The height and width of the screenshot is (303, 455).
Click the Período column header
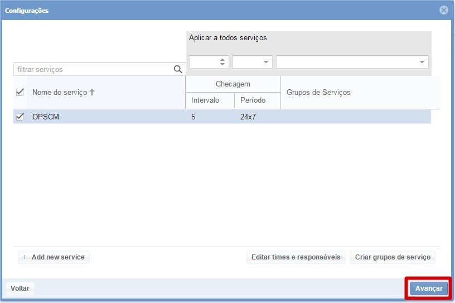(x=253, y=100)
